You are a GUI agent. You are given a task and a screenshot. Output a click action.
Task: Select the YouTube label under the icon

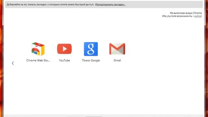[64, 60]
